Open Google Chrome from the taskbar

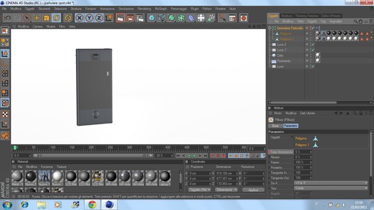(x=92, y=205)
